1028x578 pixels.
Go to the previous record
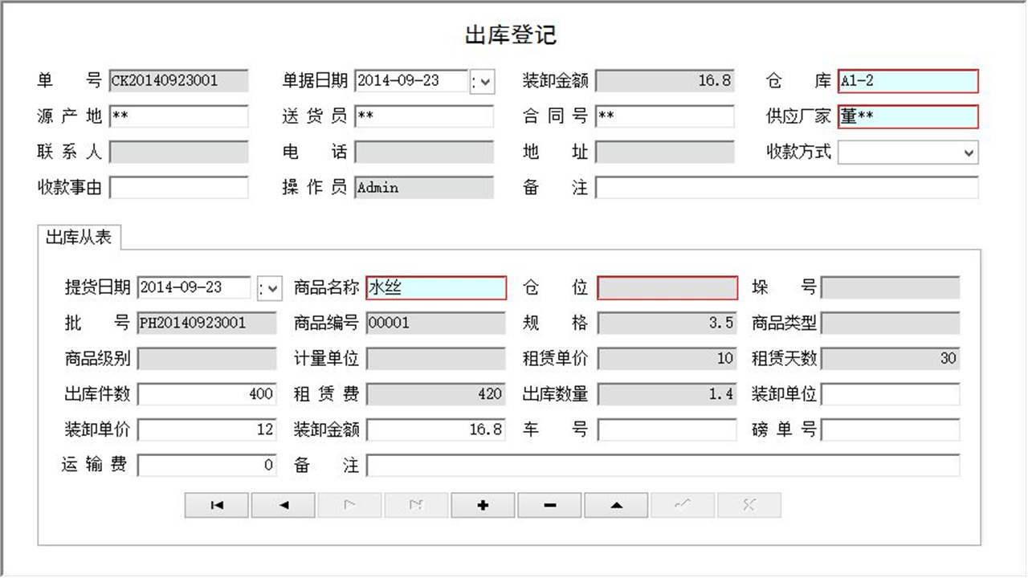282,505
